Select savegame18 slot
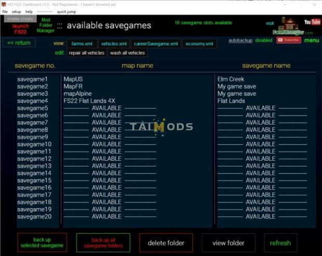 (34, 202)
